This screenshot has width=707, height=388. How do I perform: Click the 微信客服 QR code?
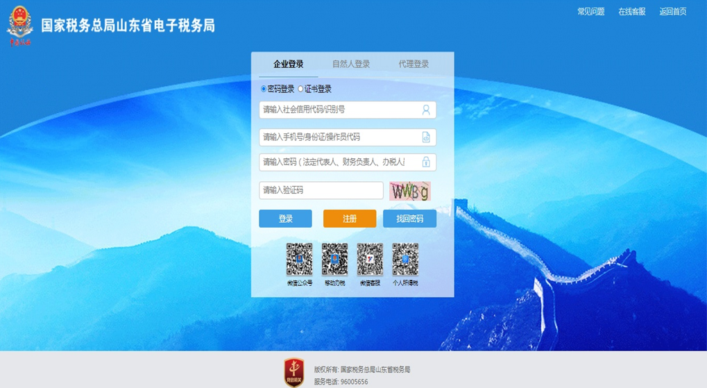(x=370, y=260)
